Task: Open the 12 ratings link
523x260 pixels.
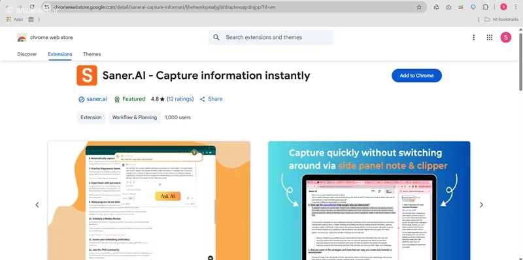Action: tap(180, 99)
